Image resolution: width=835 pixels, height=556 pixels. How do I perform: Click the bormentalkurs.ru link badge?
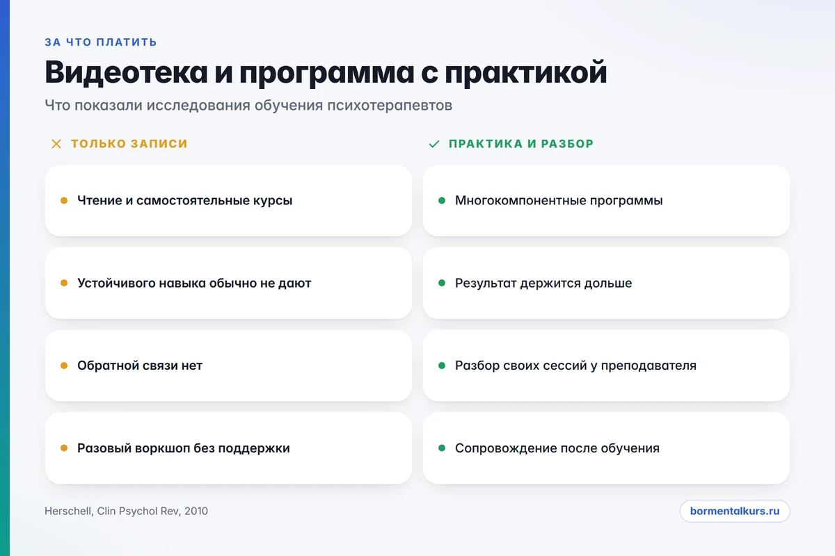(x=735, y=511)
